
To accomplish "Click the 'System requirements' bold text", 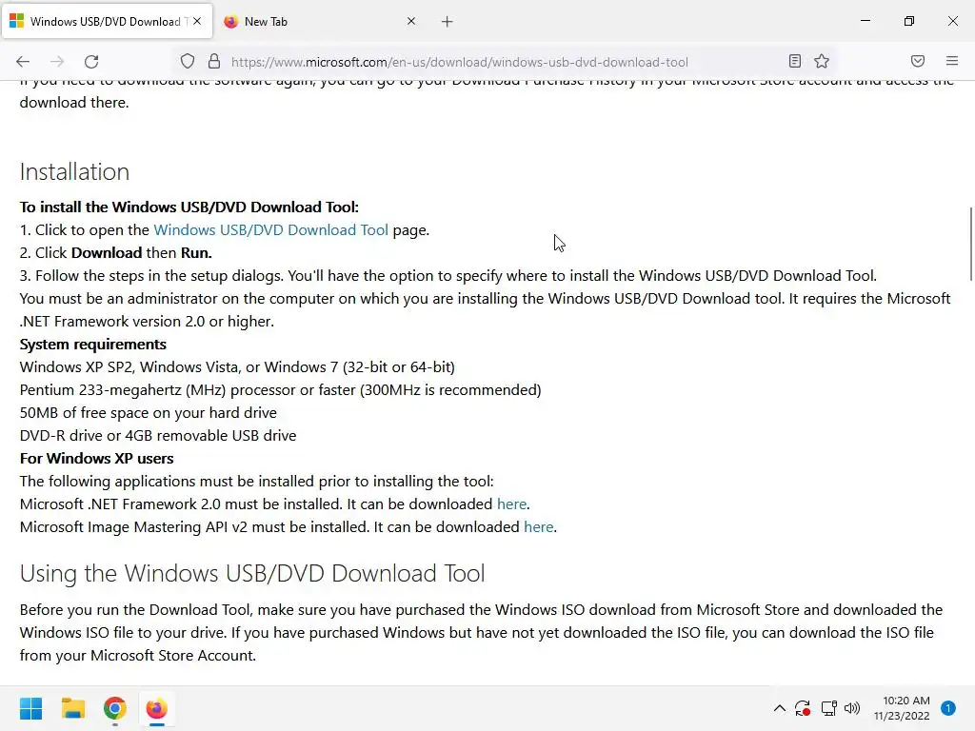I will click(x=92, y=345).
